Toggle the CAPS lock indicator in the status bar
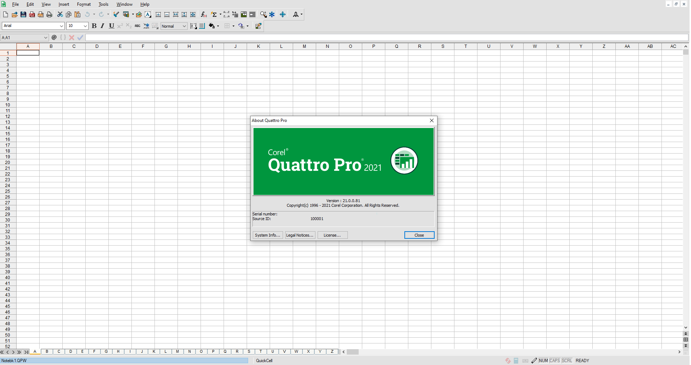 click(555, 361)
